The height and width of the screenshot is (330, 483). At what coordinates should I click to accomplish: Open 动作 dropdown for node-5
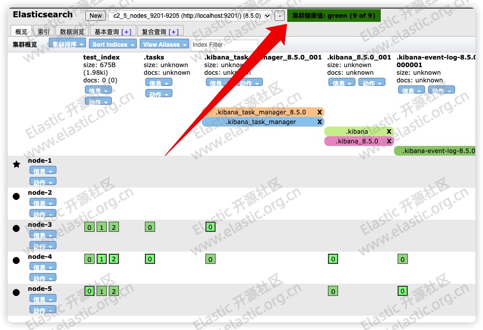point(43,310)
